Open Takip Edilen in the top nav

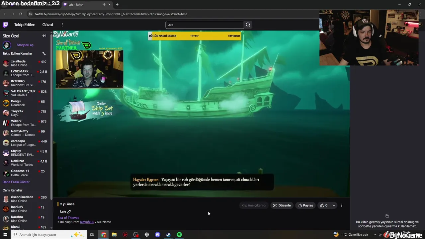(25, 25)
